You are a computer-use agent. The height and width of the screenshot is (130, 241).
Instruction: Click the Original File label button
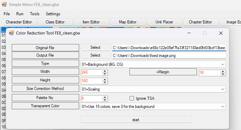(45, 48)
